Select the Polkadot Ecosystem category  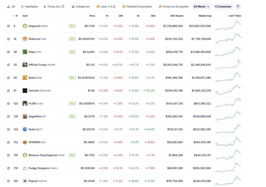click(x=137, y=7)
